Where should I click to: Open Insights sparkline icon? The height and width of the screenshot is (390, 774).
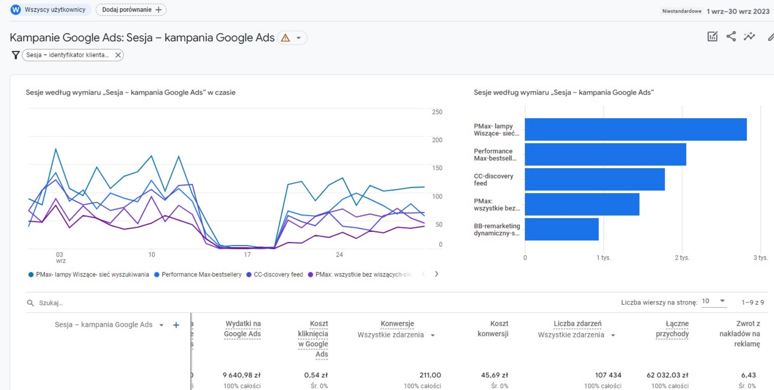pyautogui.click(x=749, y=37)
